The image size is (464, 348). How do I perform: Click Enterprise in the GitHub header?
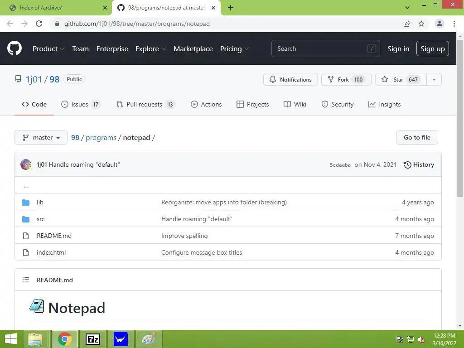(112, 49)
